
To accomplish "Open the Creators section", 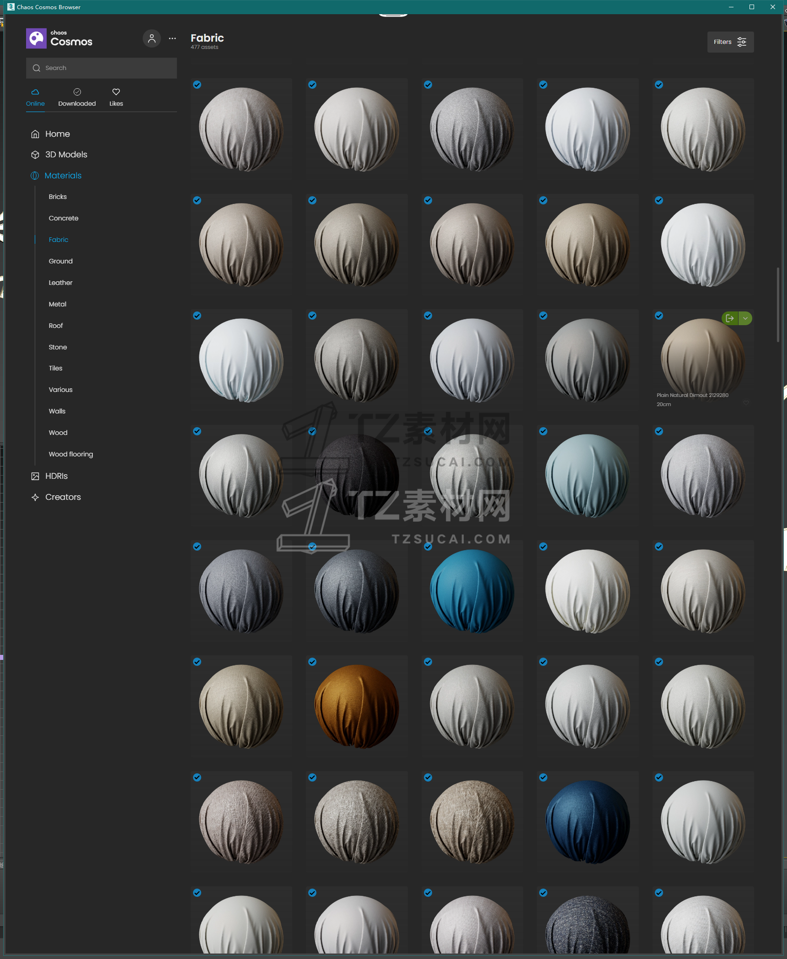I will coord(63,497).
